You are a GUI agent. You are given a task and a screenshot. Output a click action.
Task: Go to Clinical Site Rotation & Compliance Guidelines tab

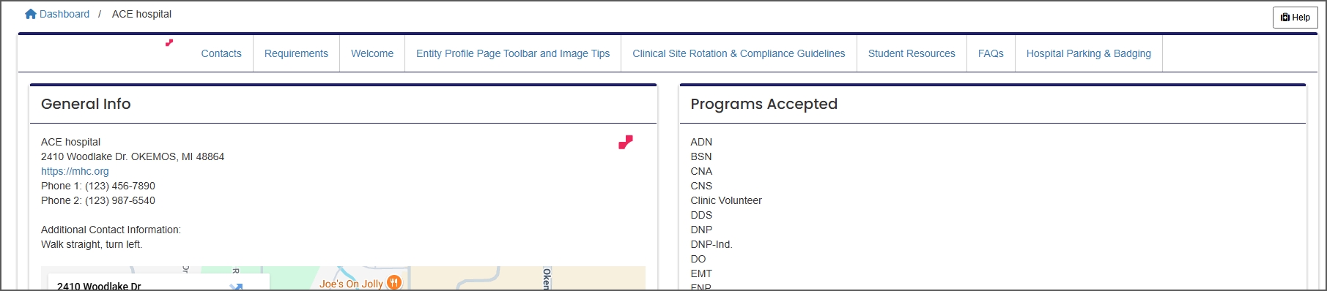tap(739, 53)
